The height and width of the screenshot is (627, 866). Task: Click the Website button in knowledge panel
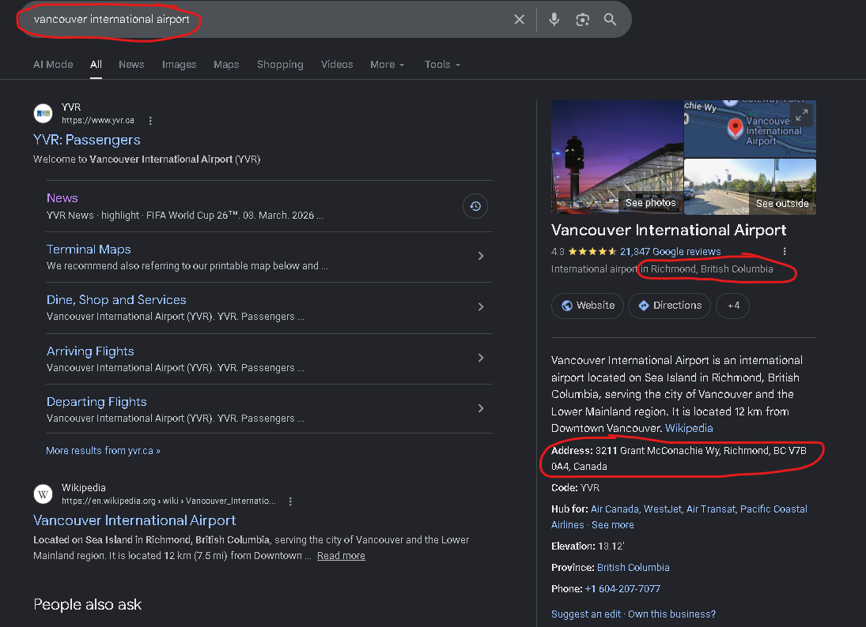click(588, 306)
